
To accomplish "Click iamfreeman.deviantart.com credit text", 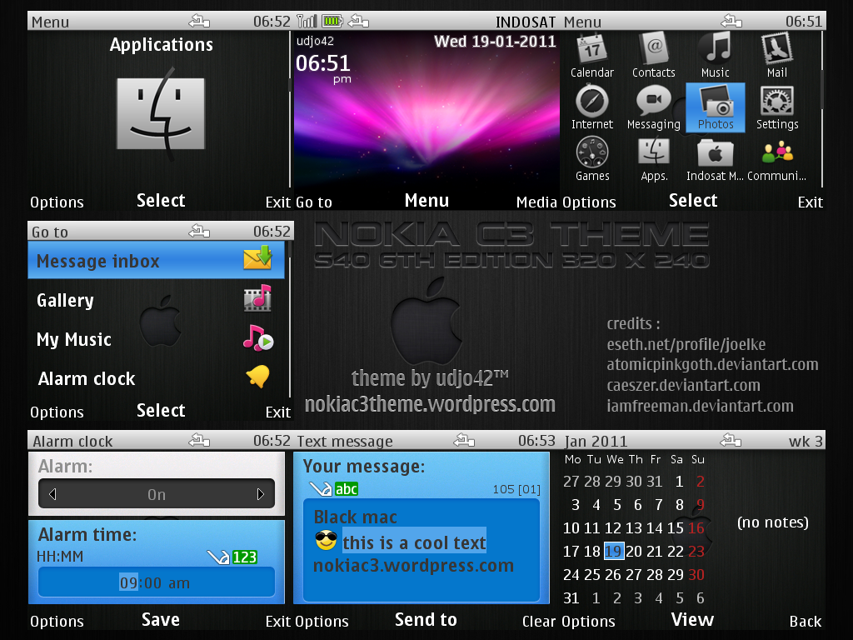I will (700, 406).
